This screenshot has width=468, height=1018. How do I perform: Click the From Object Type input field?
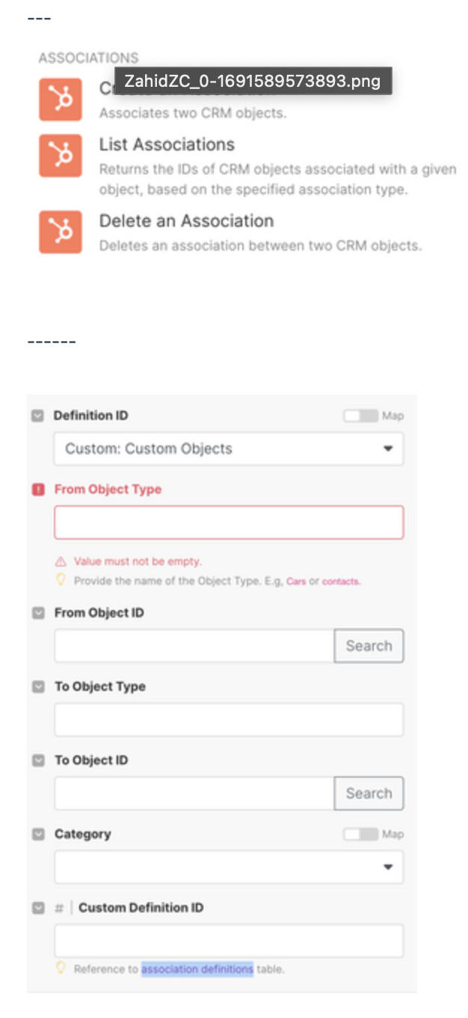click(x=229, y=522)
